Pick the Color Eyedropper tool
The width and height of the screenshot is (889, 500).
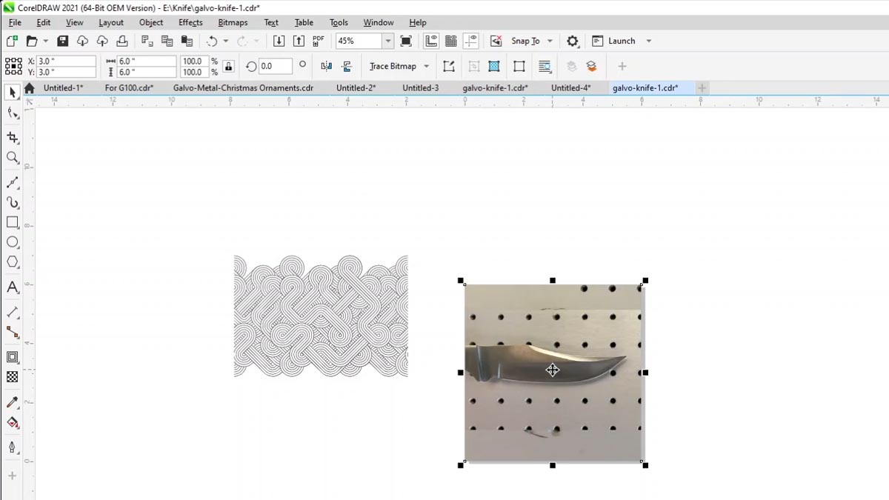(12, 402)
